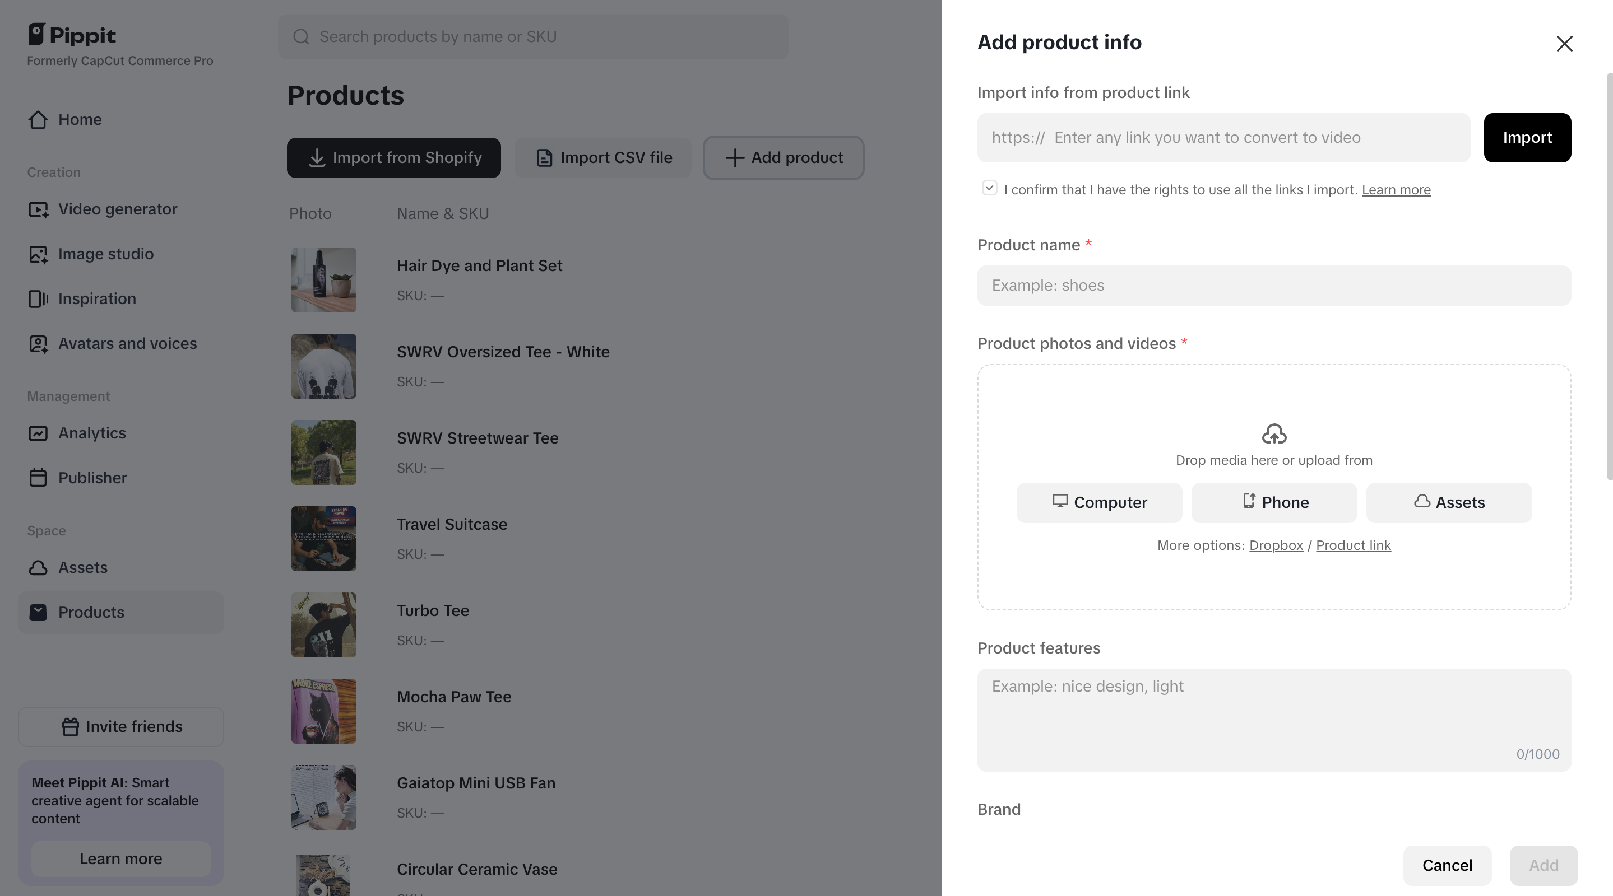Open the Dropbox upload option

click(x=1276, y=545)
